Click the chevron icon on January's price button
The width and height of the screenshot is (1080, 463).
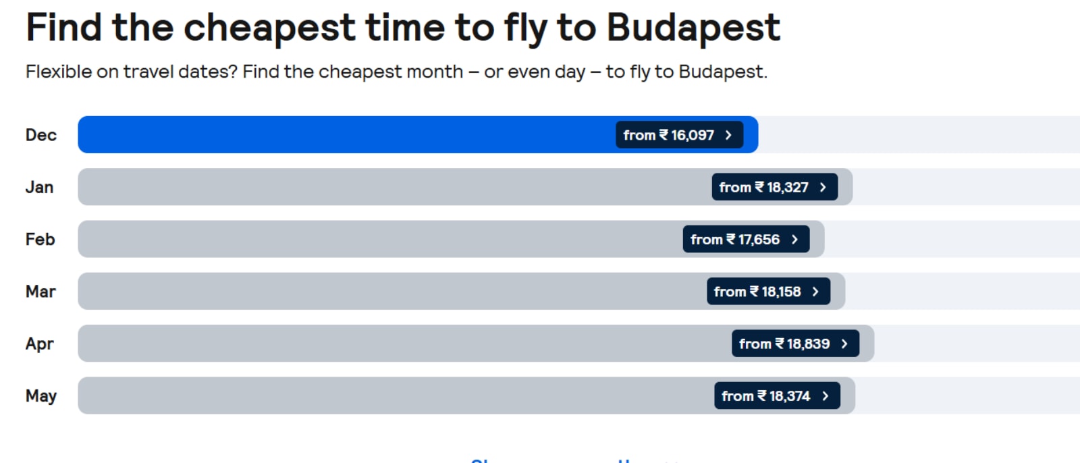(x=823, y=187)
